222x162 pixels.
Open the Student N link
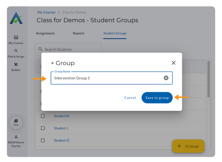click(x=61, y=116)
